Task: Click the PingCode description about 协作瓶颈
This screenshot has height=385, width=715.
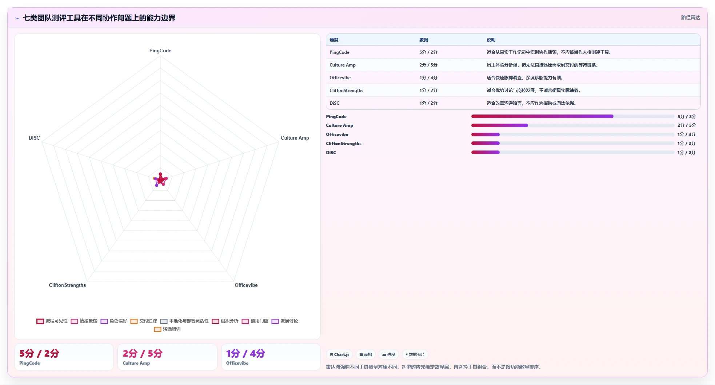Action: pyautogui.click(x=550, y=52)
